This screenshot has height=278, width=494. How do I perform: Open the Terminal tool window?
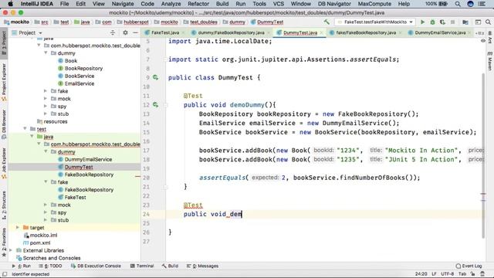click(x=142, y=266)
